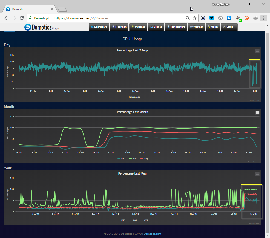The image size is (270, 238).
Task: Toggle min series in Year chart legend
Action: click(x=121, y=220)
